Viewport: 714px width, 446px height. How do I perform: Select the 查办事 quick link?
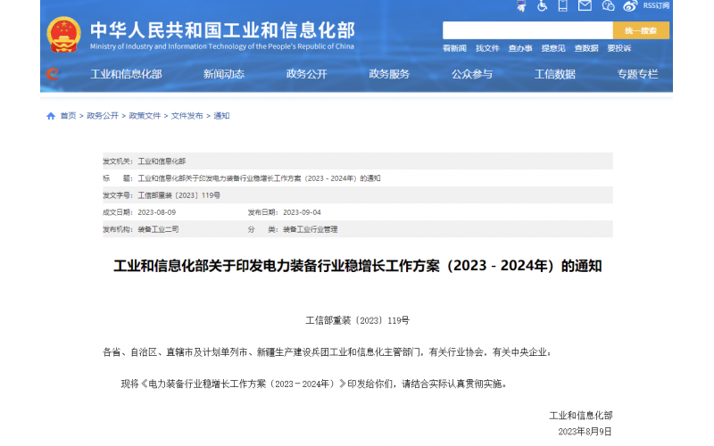tap(520, 48)
